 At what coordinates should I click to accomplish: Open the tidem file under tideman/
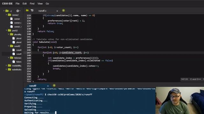click(19, 62)
